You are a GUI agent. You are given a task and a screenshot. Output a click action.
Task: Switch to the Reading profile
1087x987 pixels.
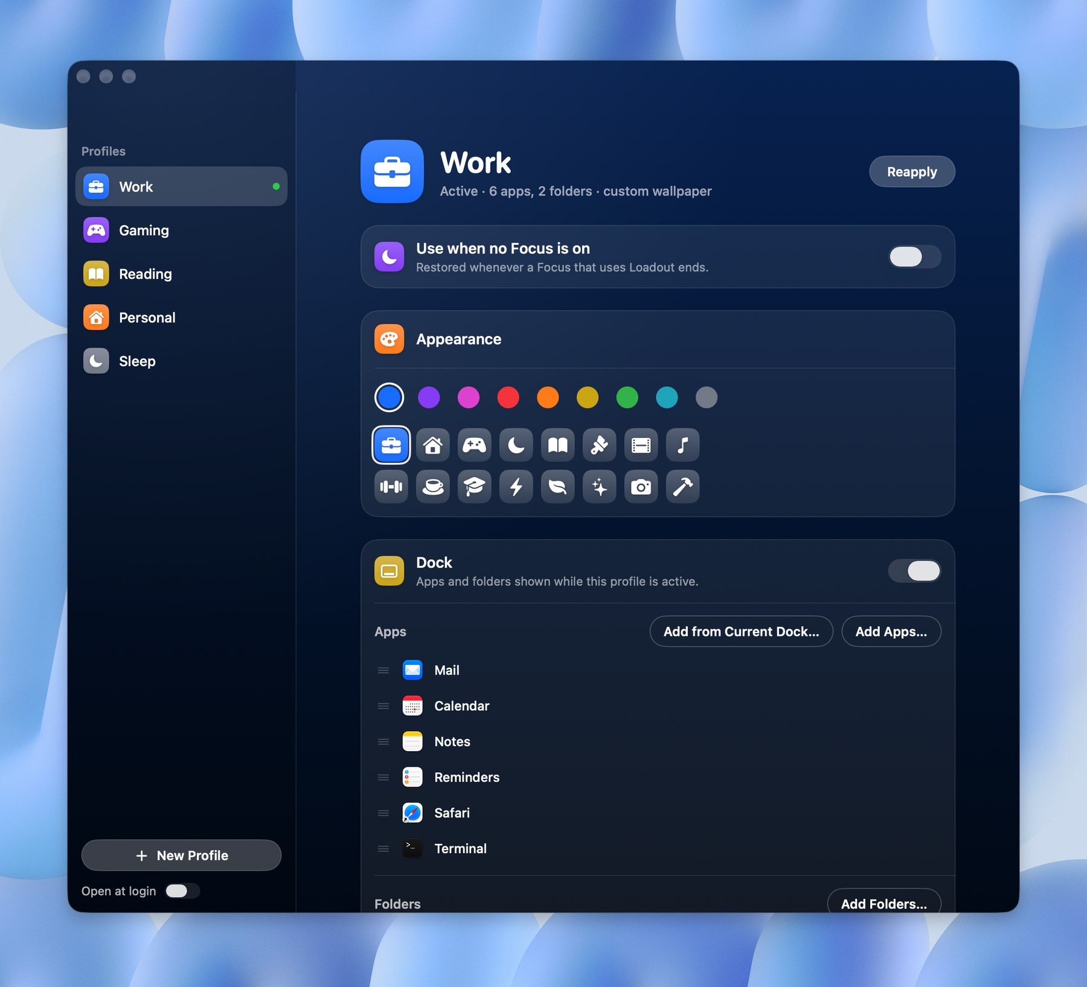click(181, 274)
